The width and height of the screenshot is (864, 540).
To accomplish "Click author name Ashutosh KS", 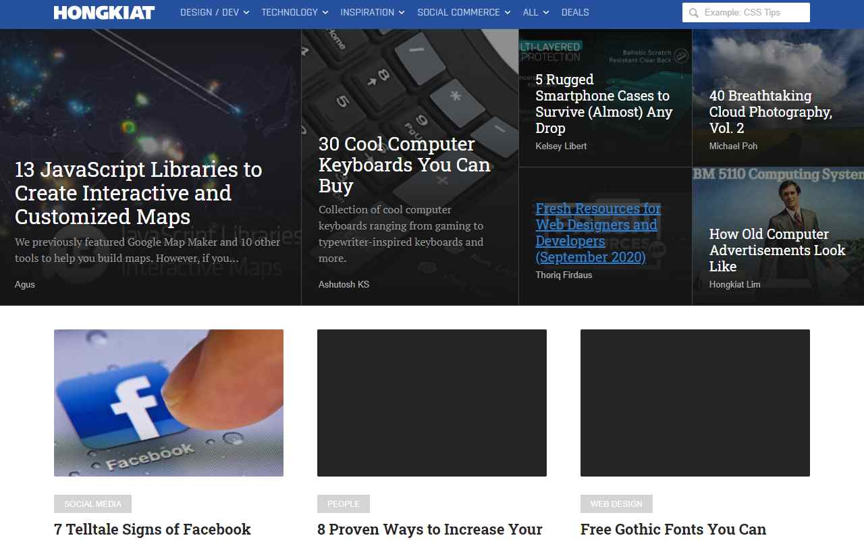I will click(344, 284).
